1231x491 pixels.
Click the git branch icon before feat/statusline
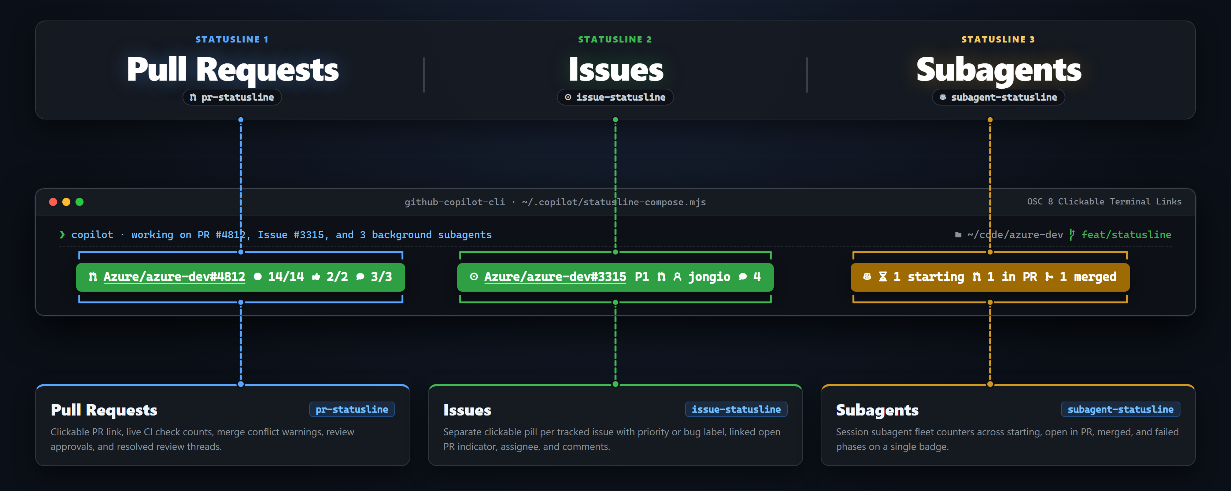click(x=1072, y=234)
